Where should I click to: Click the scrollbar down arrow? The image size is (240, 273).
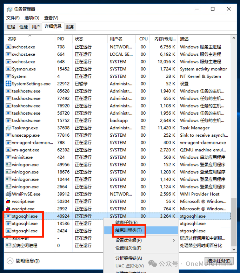click(234, 249)
